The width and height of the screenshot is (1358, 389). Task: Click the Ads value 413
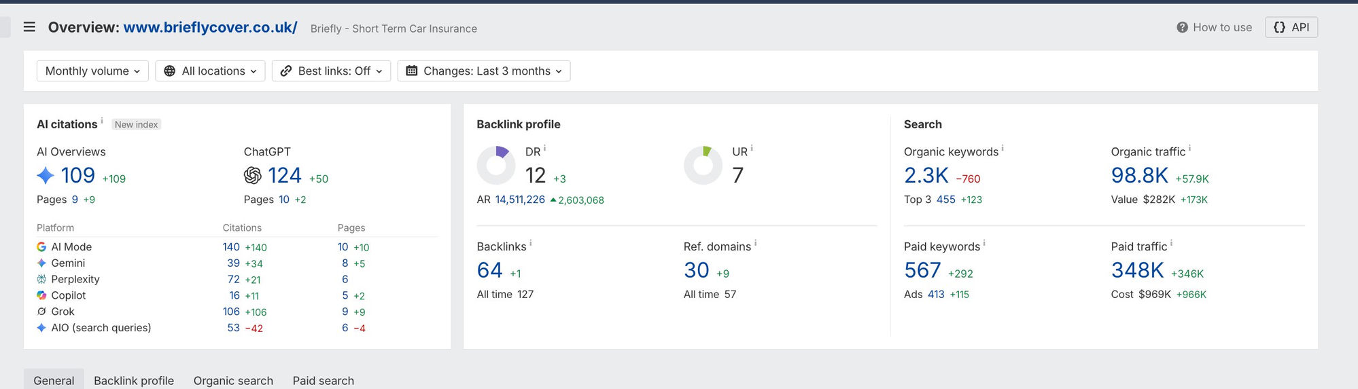[x=936, y=295]
